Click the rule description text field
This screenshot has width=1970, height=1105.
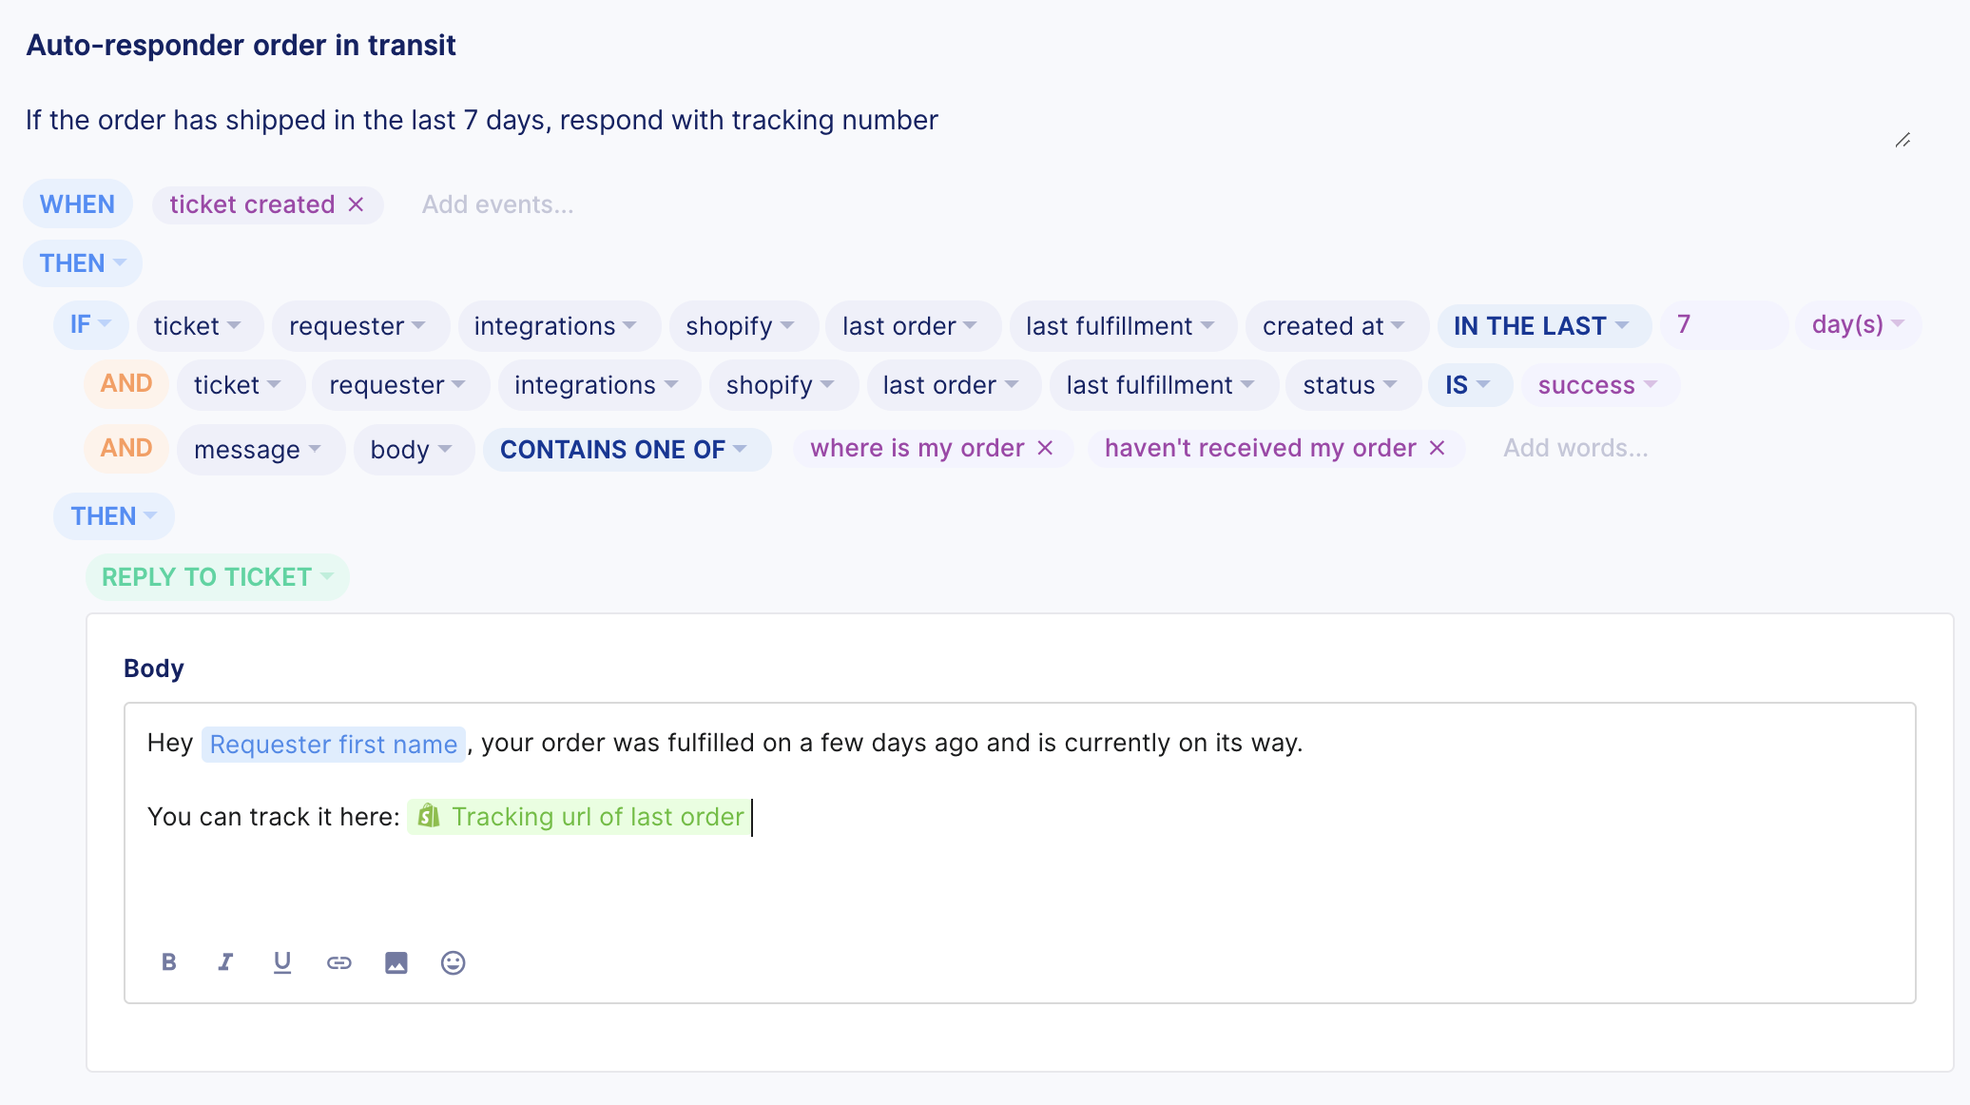click(968, 122)
